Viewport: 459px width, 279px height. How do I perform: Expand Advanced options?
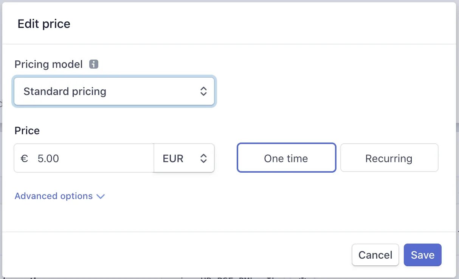click(x=59, y=196)
